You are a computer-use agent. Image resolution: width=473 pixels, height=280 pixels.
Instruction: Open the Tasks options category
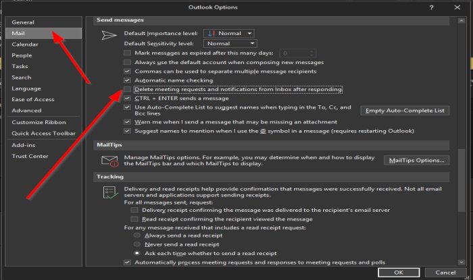tap(44, 66)
